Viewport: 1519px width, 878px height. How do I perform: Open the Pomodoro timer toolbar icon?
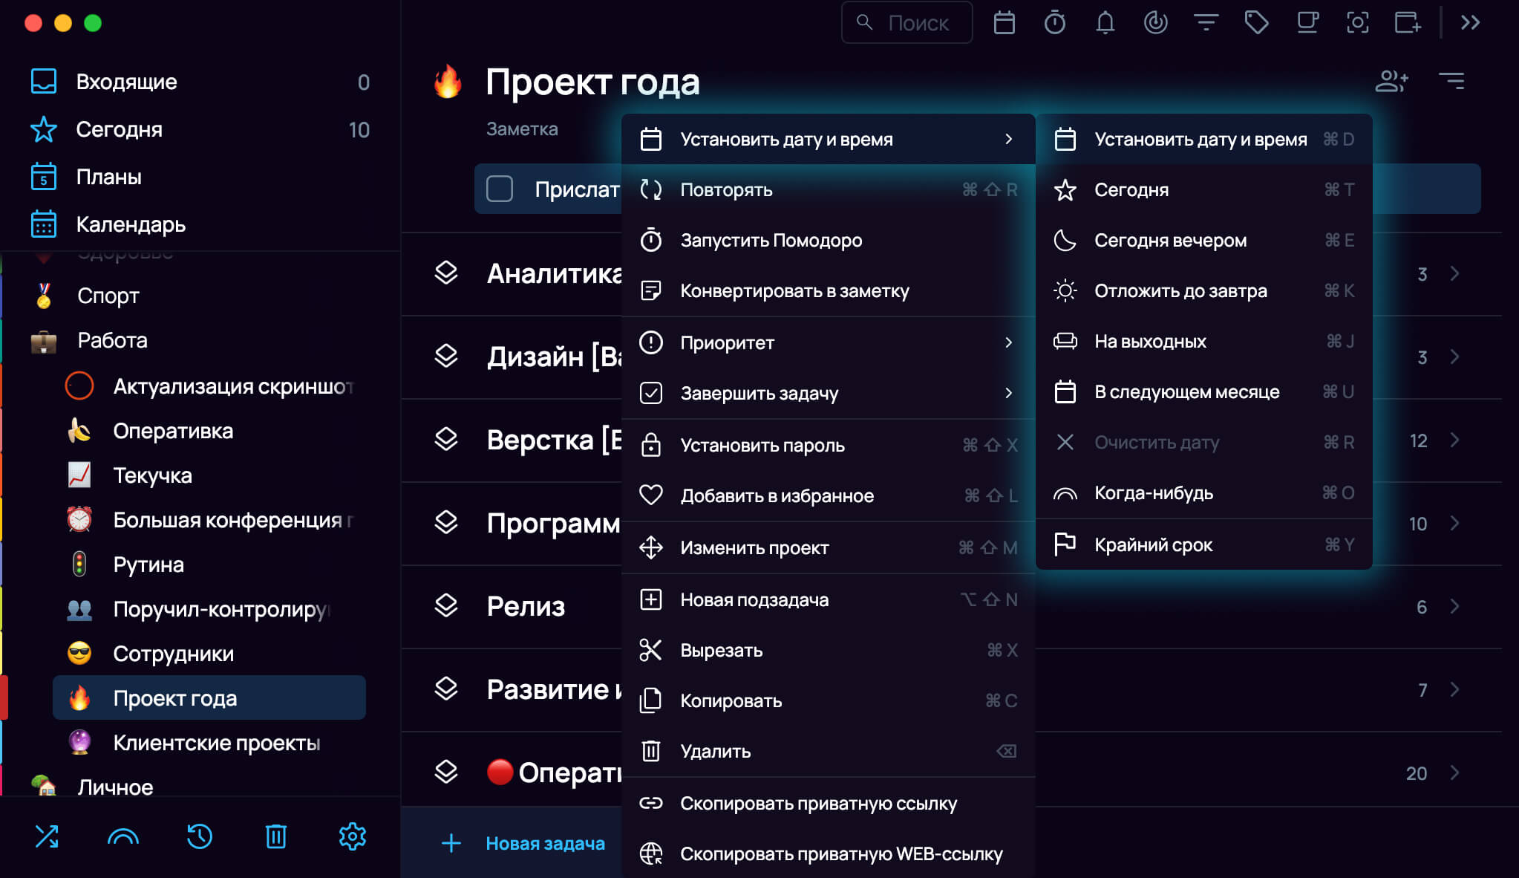point(1054,23)
